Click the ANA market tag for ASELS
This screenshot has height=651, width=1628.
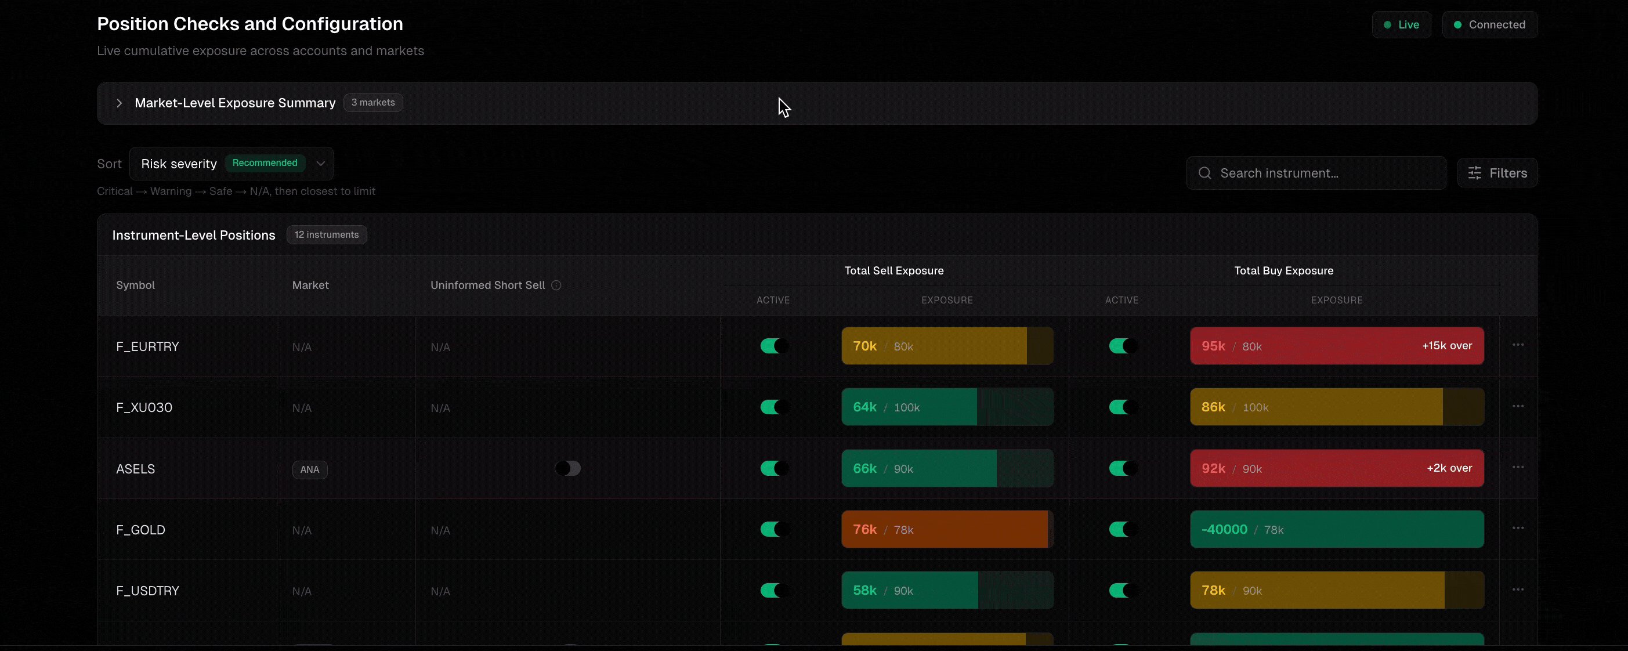[310, 469]
